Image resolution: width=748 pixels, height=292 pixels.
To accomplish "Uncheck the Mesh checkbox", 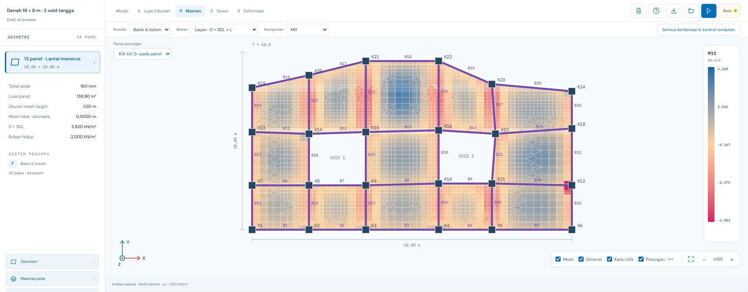I will [558, 259].
